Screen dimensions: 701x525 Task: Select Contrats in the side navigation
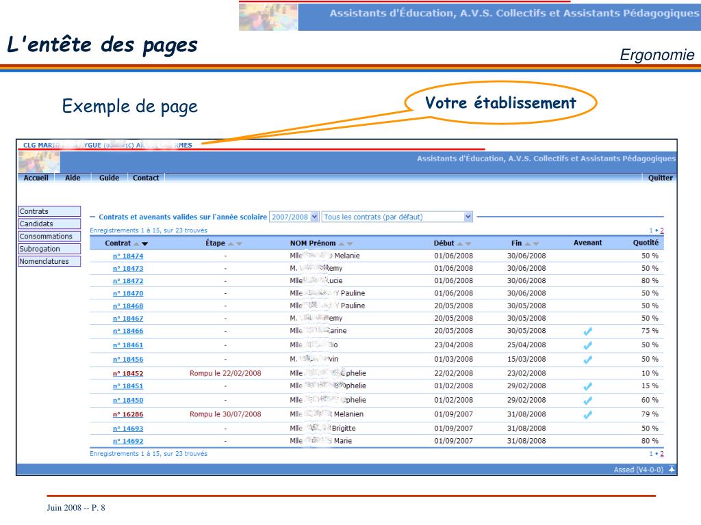[x=49, y=211]
